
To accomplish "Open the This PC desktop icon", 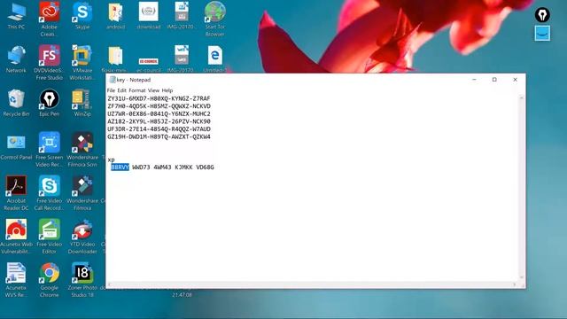I will (16, 16).
